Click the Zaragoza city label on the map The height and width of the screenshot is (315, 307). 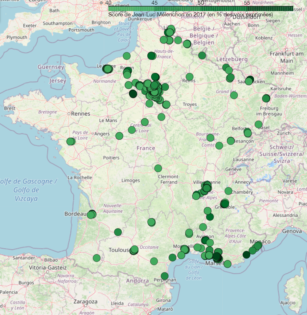85,301
